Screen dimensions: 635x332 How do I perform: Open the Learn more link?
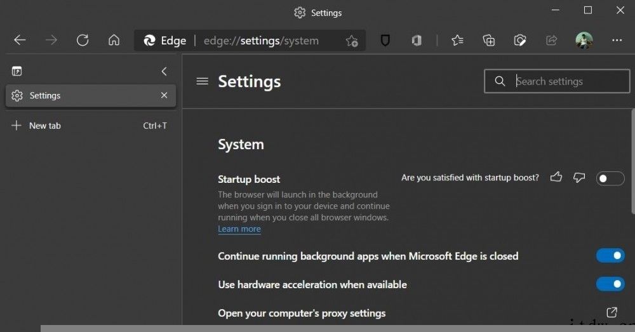[239, 229]
